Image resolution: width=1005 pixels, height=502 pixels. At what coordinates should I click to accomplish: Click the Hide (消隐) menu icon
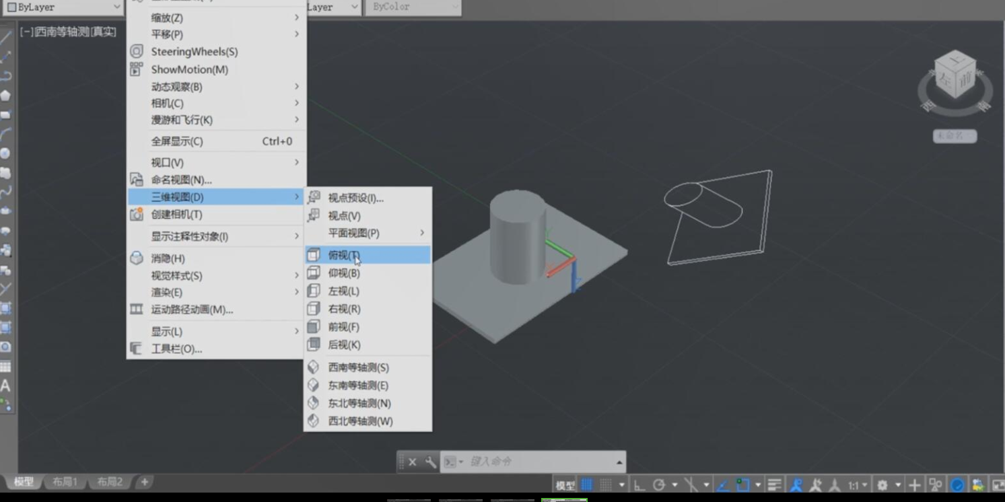click(137, 258)
